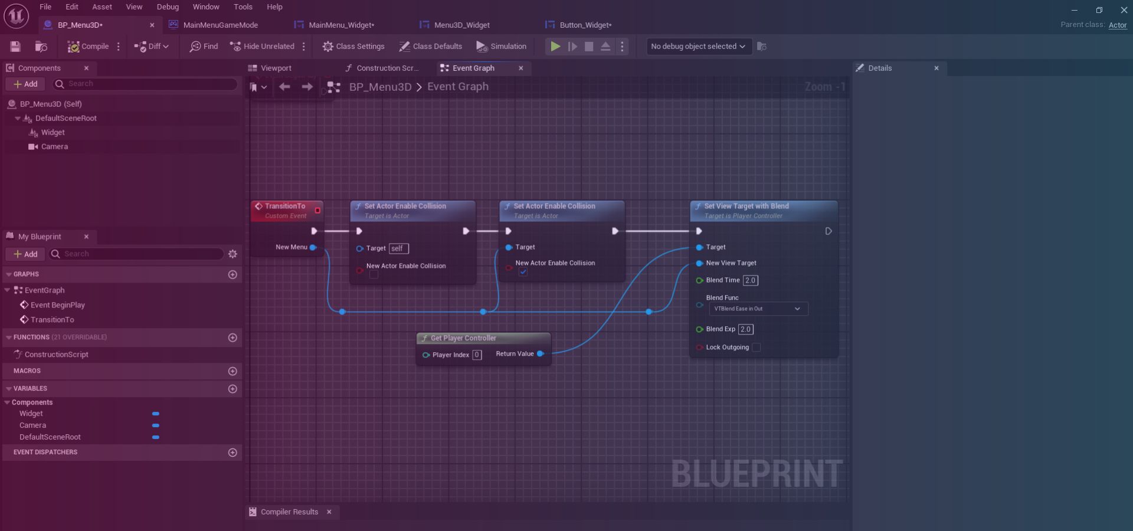
Task: Navigate forward in graph history
Action: coord(307,87)
